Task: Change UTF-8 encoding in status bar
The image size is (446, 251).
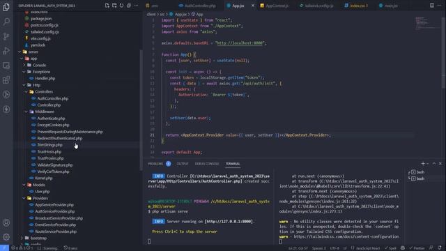Action: (x=334, y=248)
